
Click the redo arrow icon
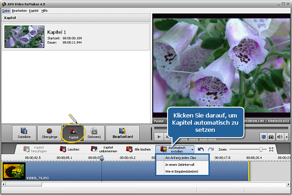point(211,149)
